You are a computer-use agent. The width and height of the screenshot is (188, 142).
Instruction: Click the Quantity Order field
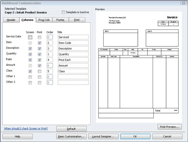[50, 54]
